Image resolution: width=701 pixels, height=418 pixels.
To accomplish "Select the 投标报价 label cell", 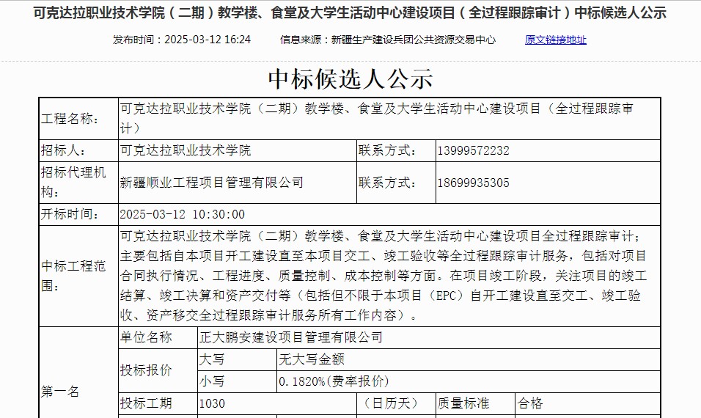I will coord(146,370).
